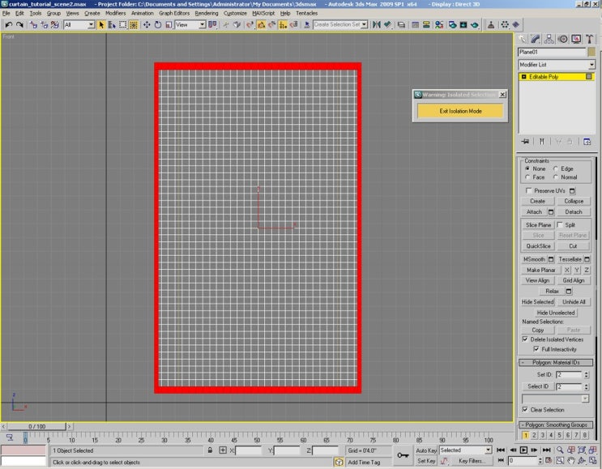Open the Create Selection Set dropdown
Viewport: 602px width, 469px height.
(x=365, y=25)
